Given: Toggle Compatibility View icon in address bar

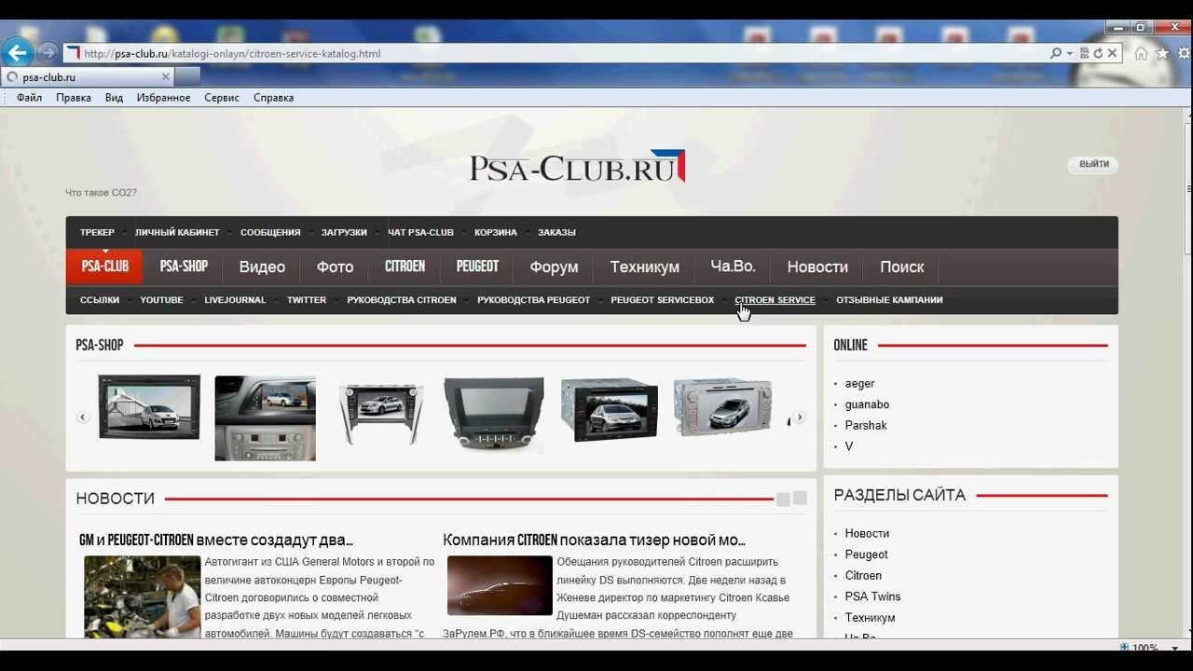Looking at the screenshot, I should pos(1084,53).
